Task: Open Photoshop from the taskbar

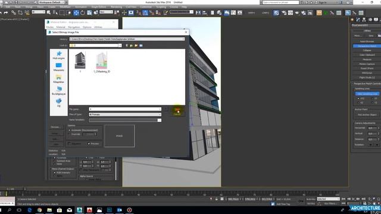Action: [110, 210]
